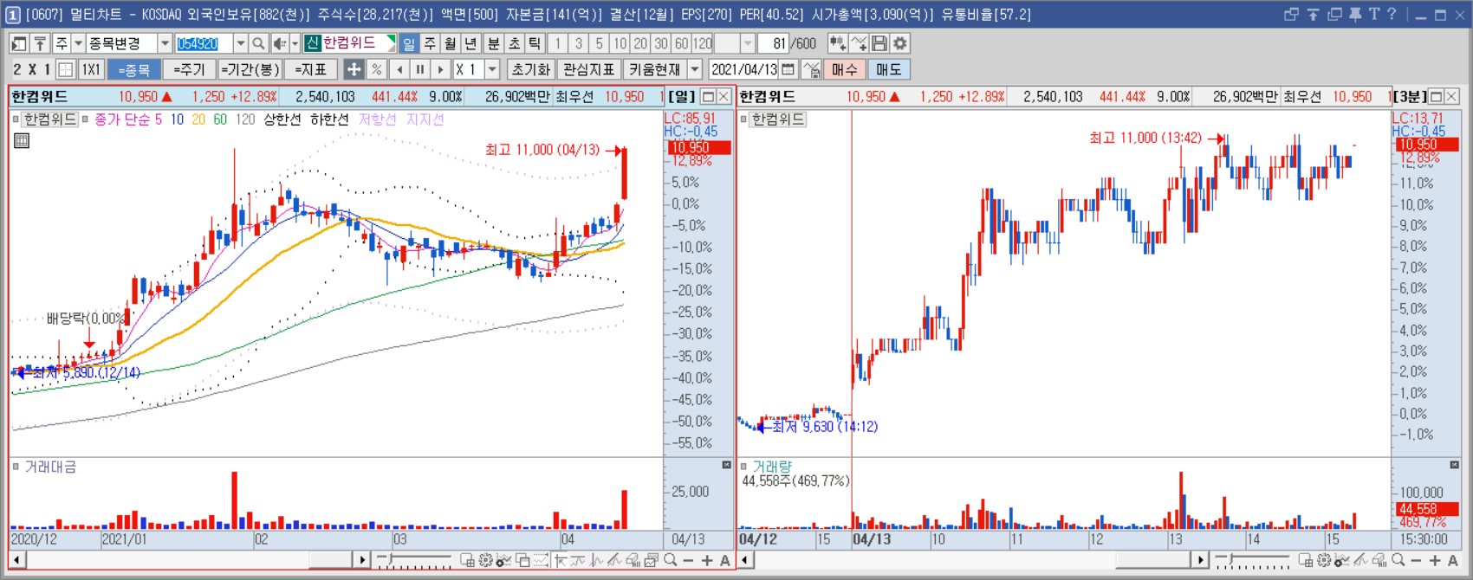Step chart backward with left triangle button

pyautogui.click(x=399, y=69)
